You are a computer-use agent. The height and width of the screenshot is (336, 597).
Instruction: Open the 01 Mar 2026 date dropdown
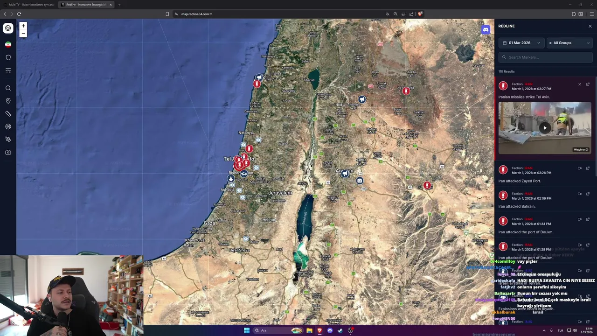(x=521, y=43)
